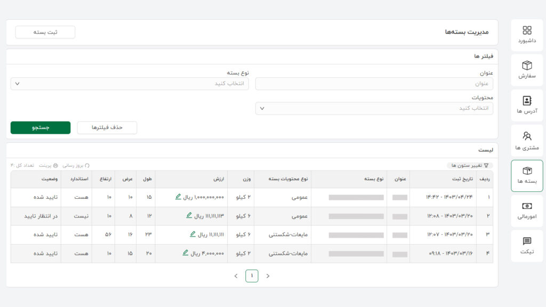The image size is (546, 307).
Task: Edit the value in row 2
Action: 189,215
